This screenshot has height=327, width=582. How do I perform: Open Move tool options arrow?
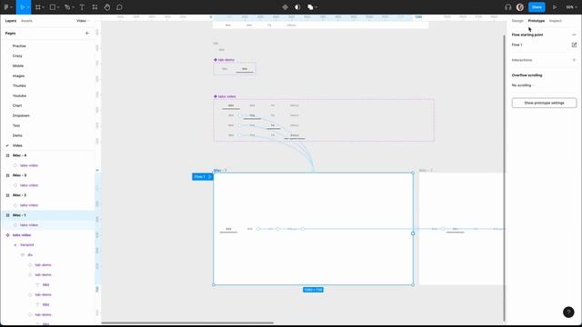[x=28, y=7]
